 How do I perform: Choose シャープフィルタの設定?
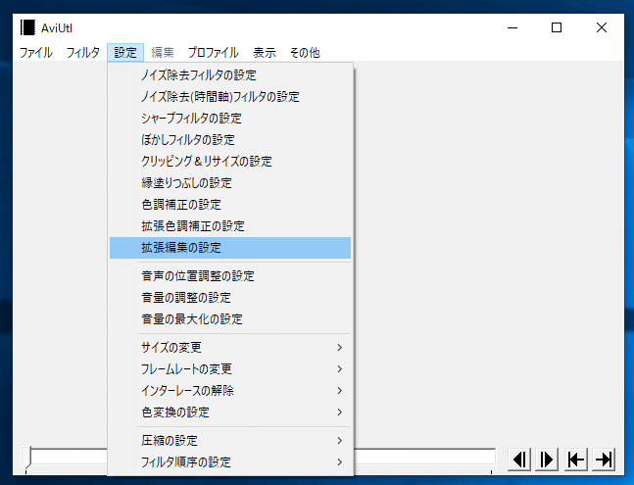tap(230, 118)
